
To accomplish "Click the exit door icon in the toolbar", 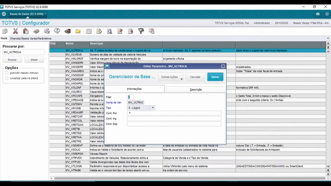I will [x=68, y=31].
